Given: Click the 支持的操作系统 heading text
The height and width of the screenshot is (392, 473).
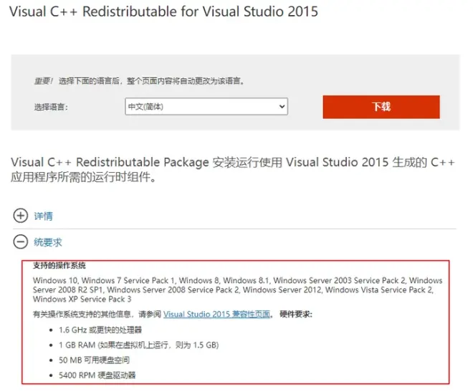Looking at the screenshot, I should 59,266.
